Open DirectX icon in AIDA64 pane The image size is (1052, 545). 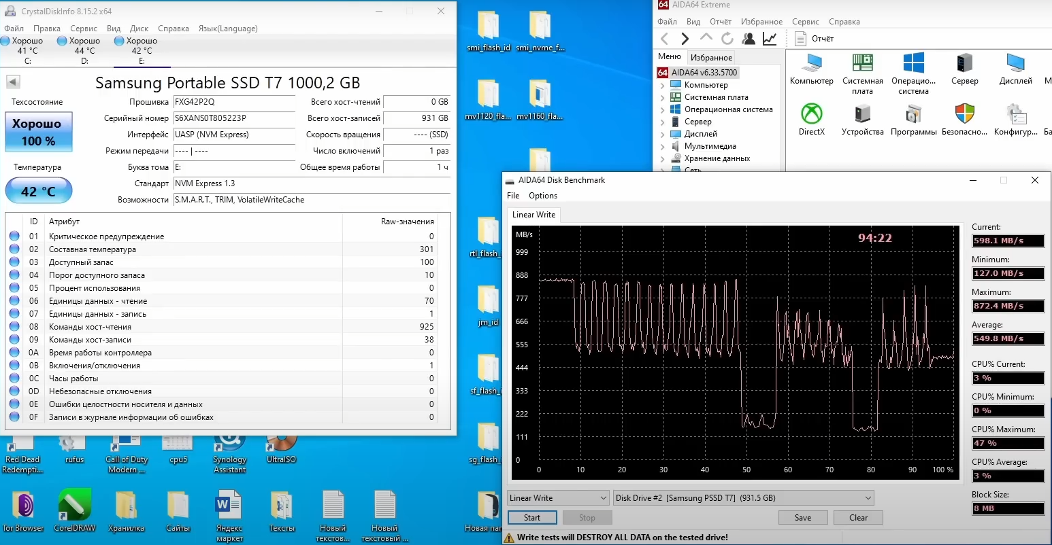click(811, 120)
